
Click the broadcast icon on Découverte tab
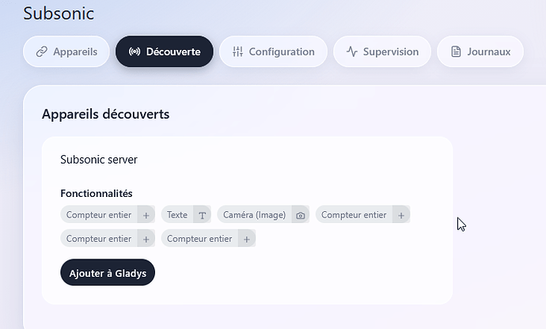[x=135, y=52]
